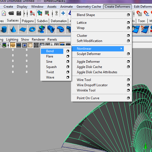
Task: Choose Bend from the Nonlinear submenu
Action: pyautogui.click(x=52, y=51)
